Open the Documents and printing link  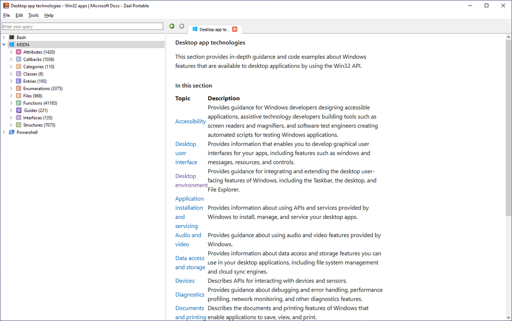pos(190,312)
